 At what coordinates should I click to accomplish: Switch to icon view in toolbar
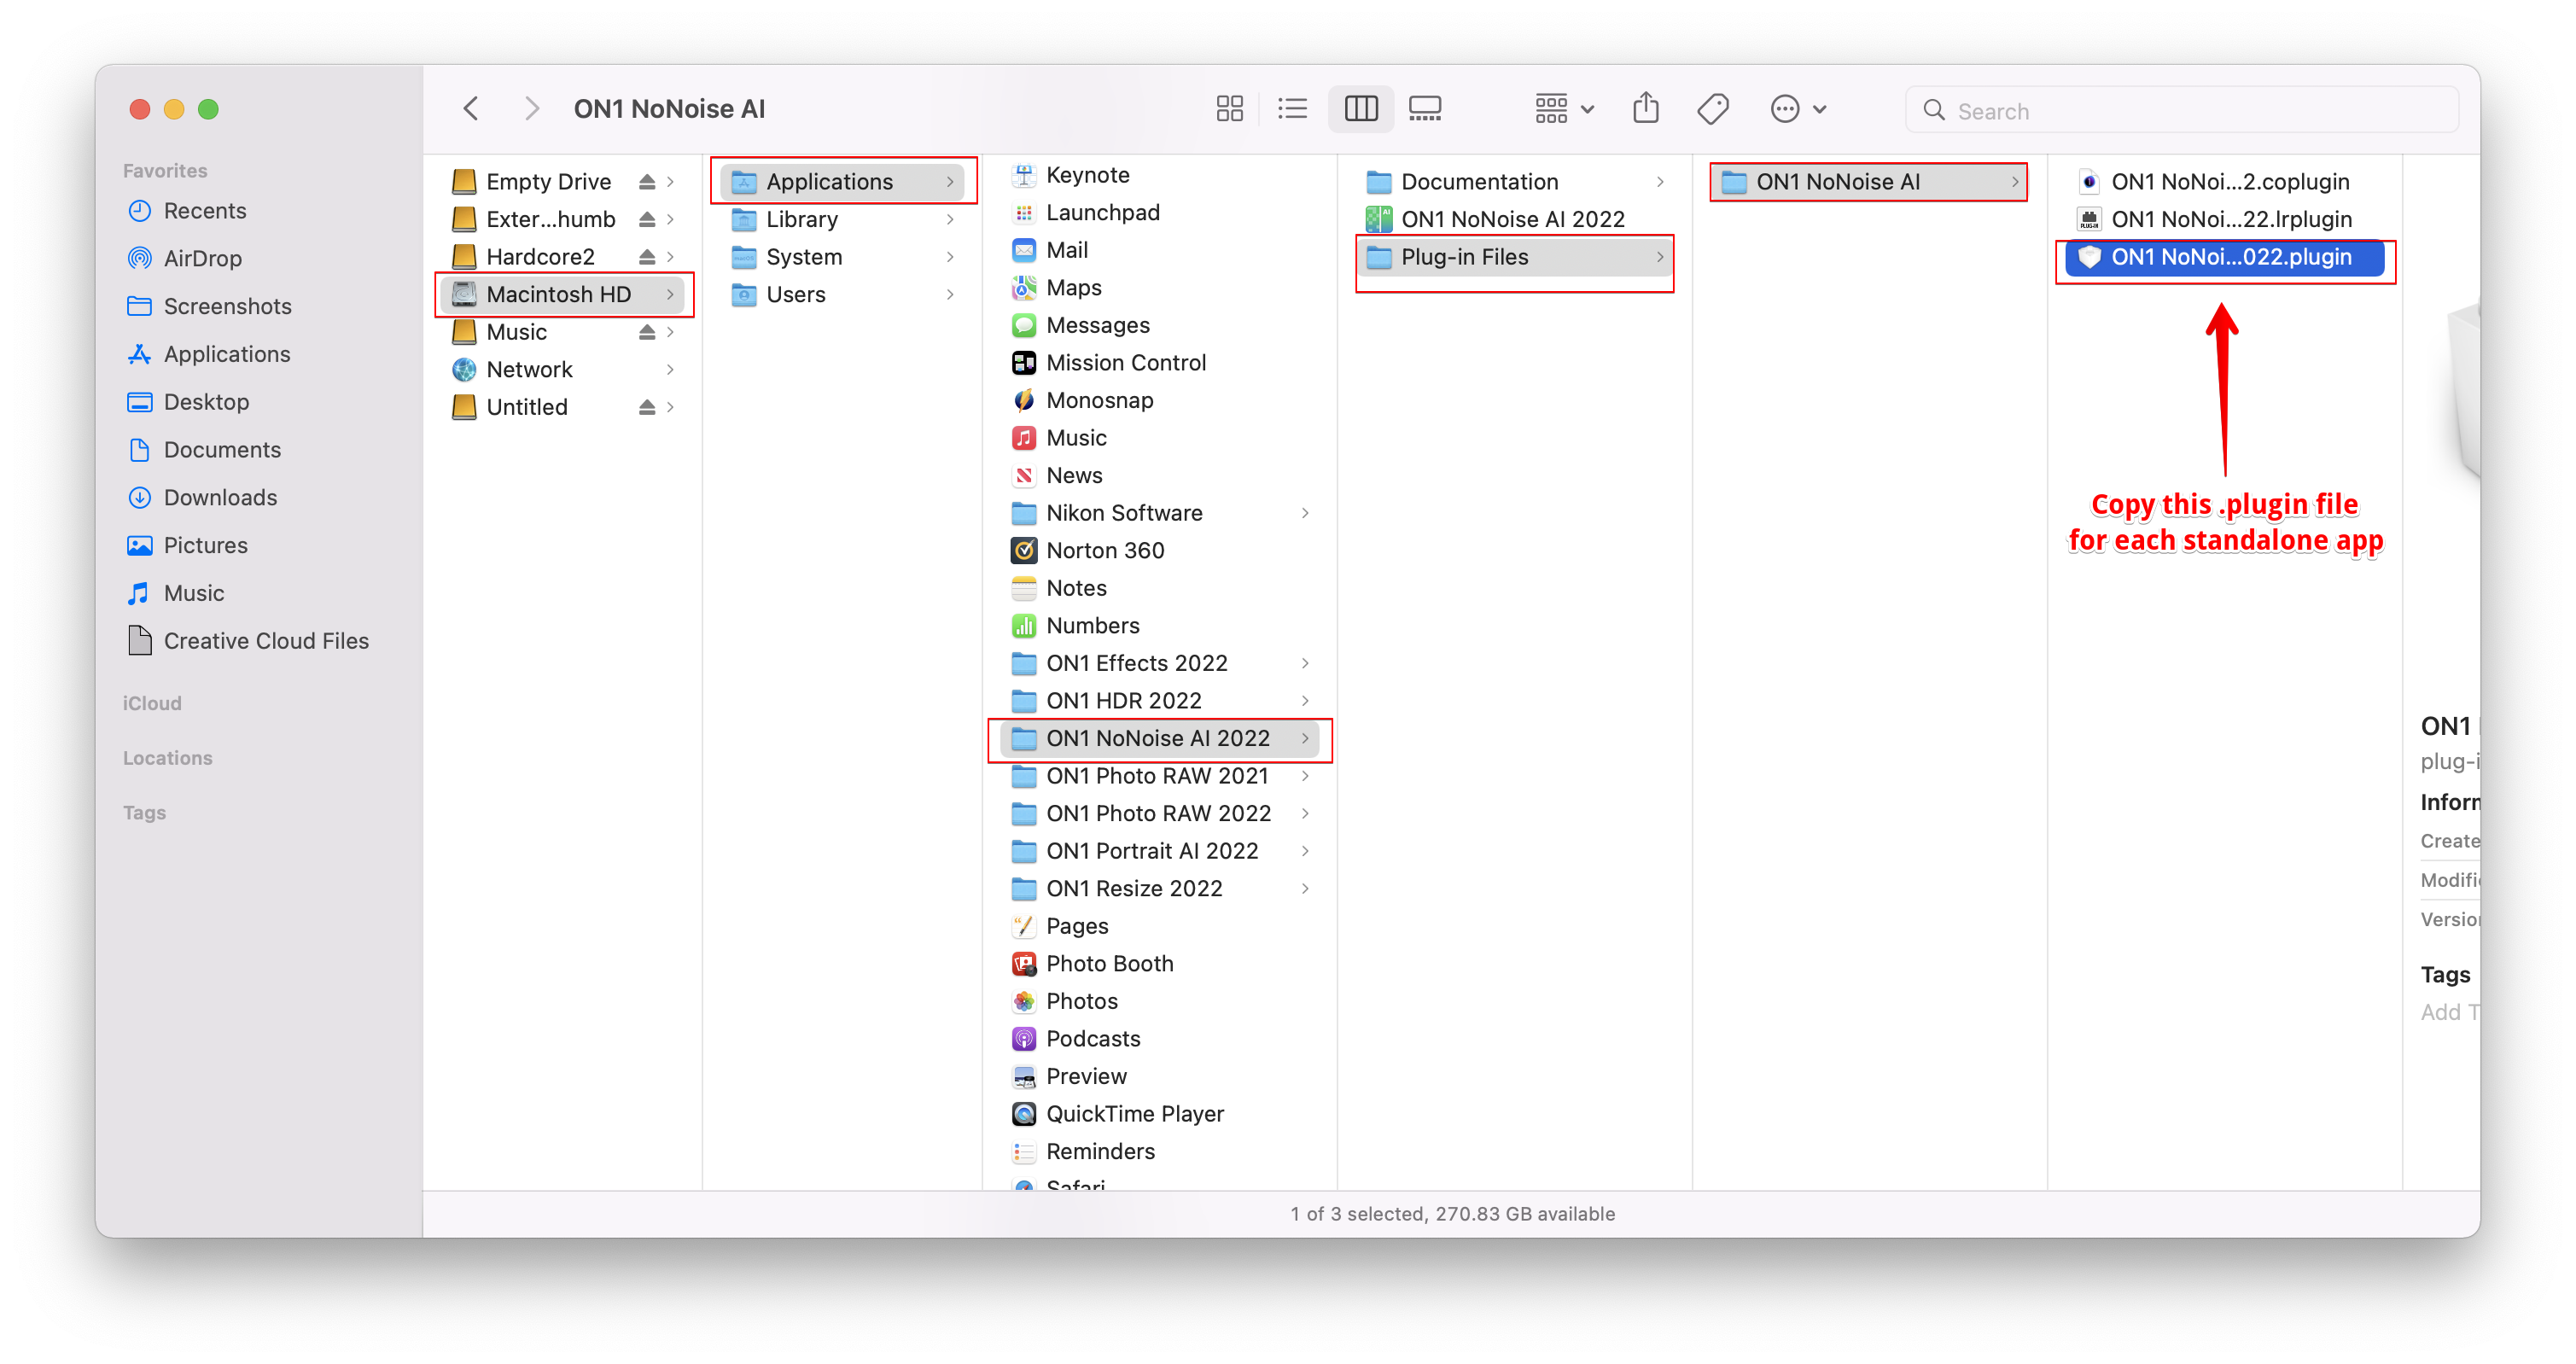coord(1229,109)
